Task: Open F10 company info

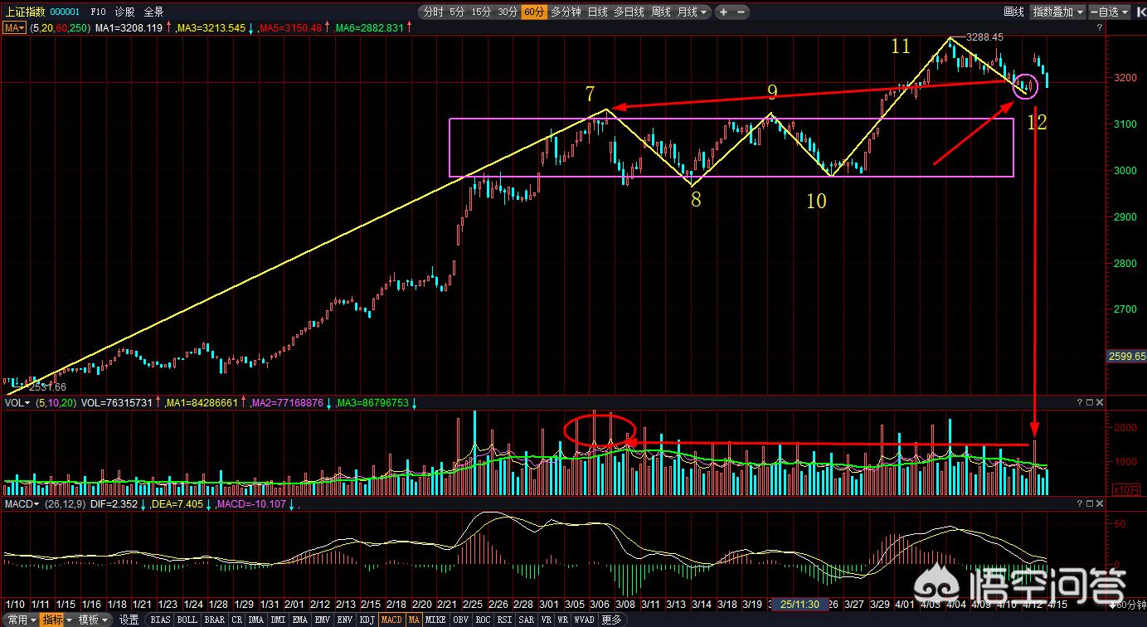Action: (x=98, y=12)
